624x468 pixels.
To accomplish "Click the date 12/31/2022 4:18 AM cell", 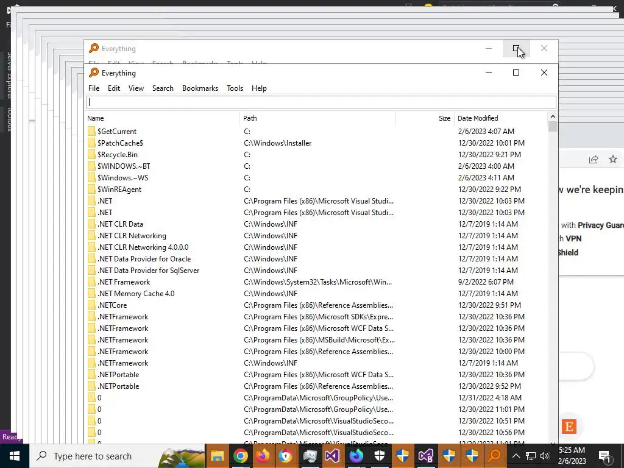I will 489,397.
